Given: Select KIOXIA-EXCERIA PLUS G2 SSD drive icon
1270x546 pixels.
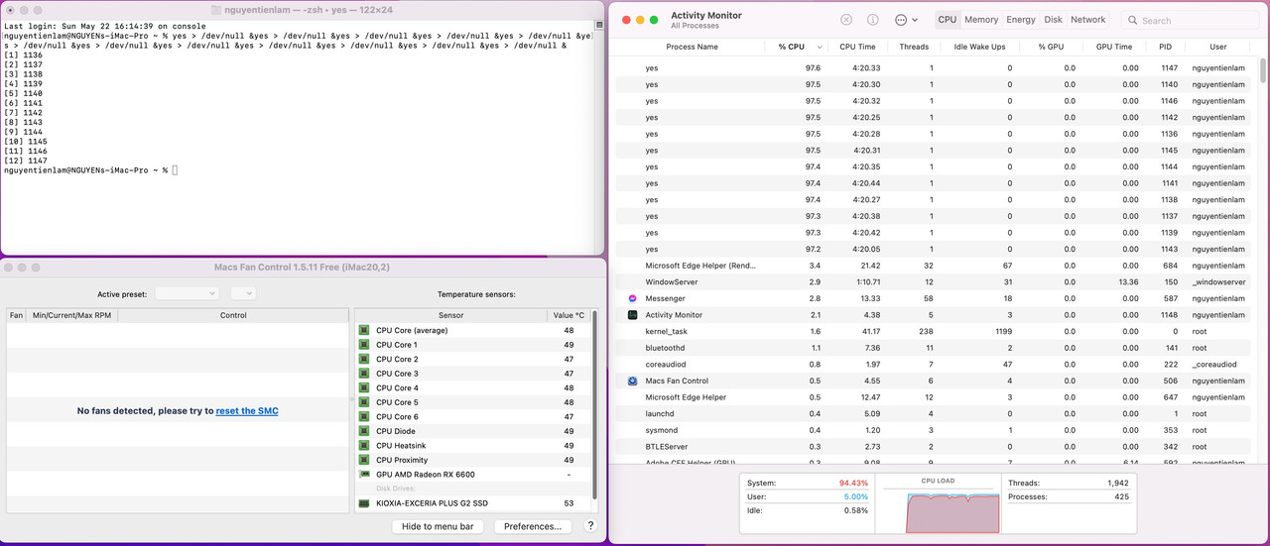Looking at the screenshot, I should 363,503.
